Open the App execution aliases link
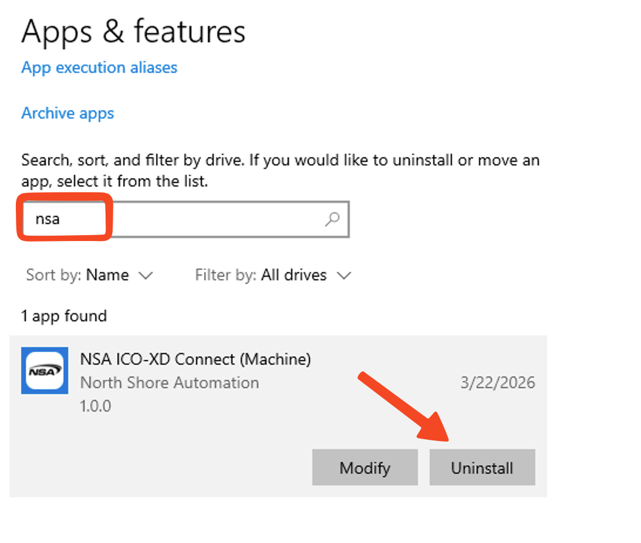Image resolution: width=641 pixels, height=543 pixels. [99, 68]
